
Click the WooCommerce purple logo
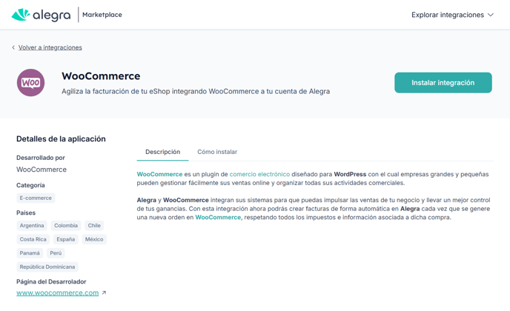(30, 82)
